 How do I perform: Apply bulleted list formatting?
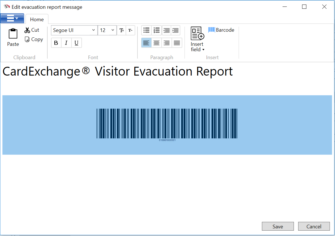146,30
